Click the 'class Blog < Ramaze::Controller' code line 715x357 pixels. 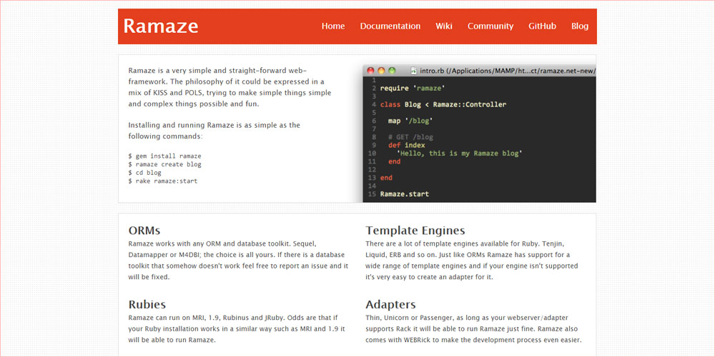click(x=443, y=105)
